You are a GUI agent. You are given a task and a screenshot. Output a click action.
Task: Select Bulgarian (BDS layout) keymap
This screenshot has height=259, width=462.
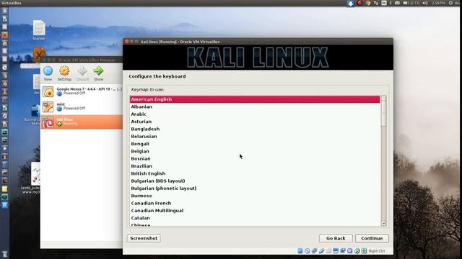tap(255, 181)
